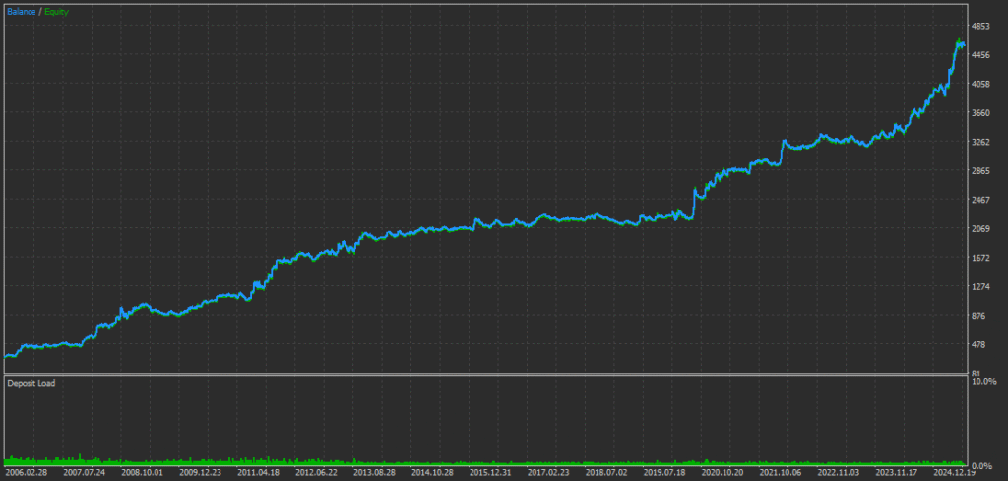This screenshot has width=1008, height=481.
Task: Select the 4853 value on the axis
Action: [980, 26]
